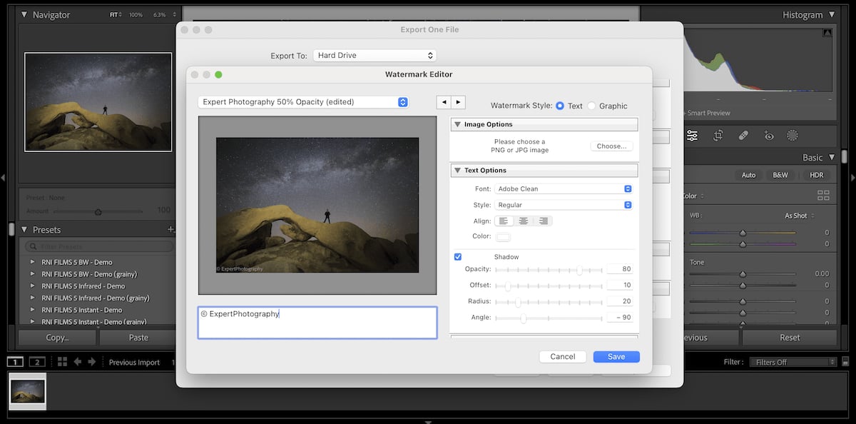The image size is (856, 424).
Task: Disable the Shadow checkbox
Action: pos(457,256)
